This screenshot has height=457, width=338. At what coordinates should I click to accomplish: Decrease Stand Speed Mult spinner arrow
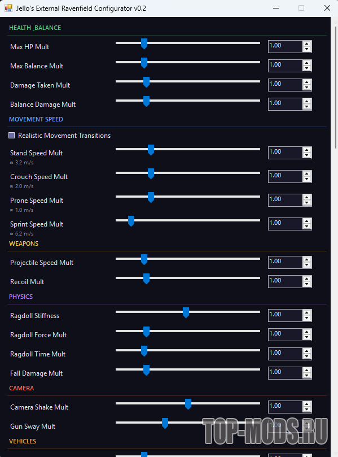coord(307,155)
